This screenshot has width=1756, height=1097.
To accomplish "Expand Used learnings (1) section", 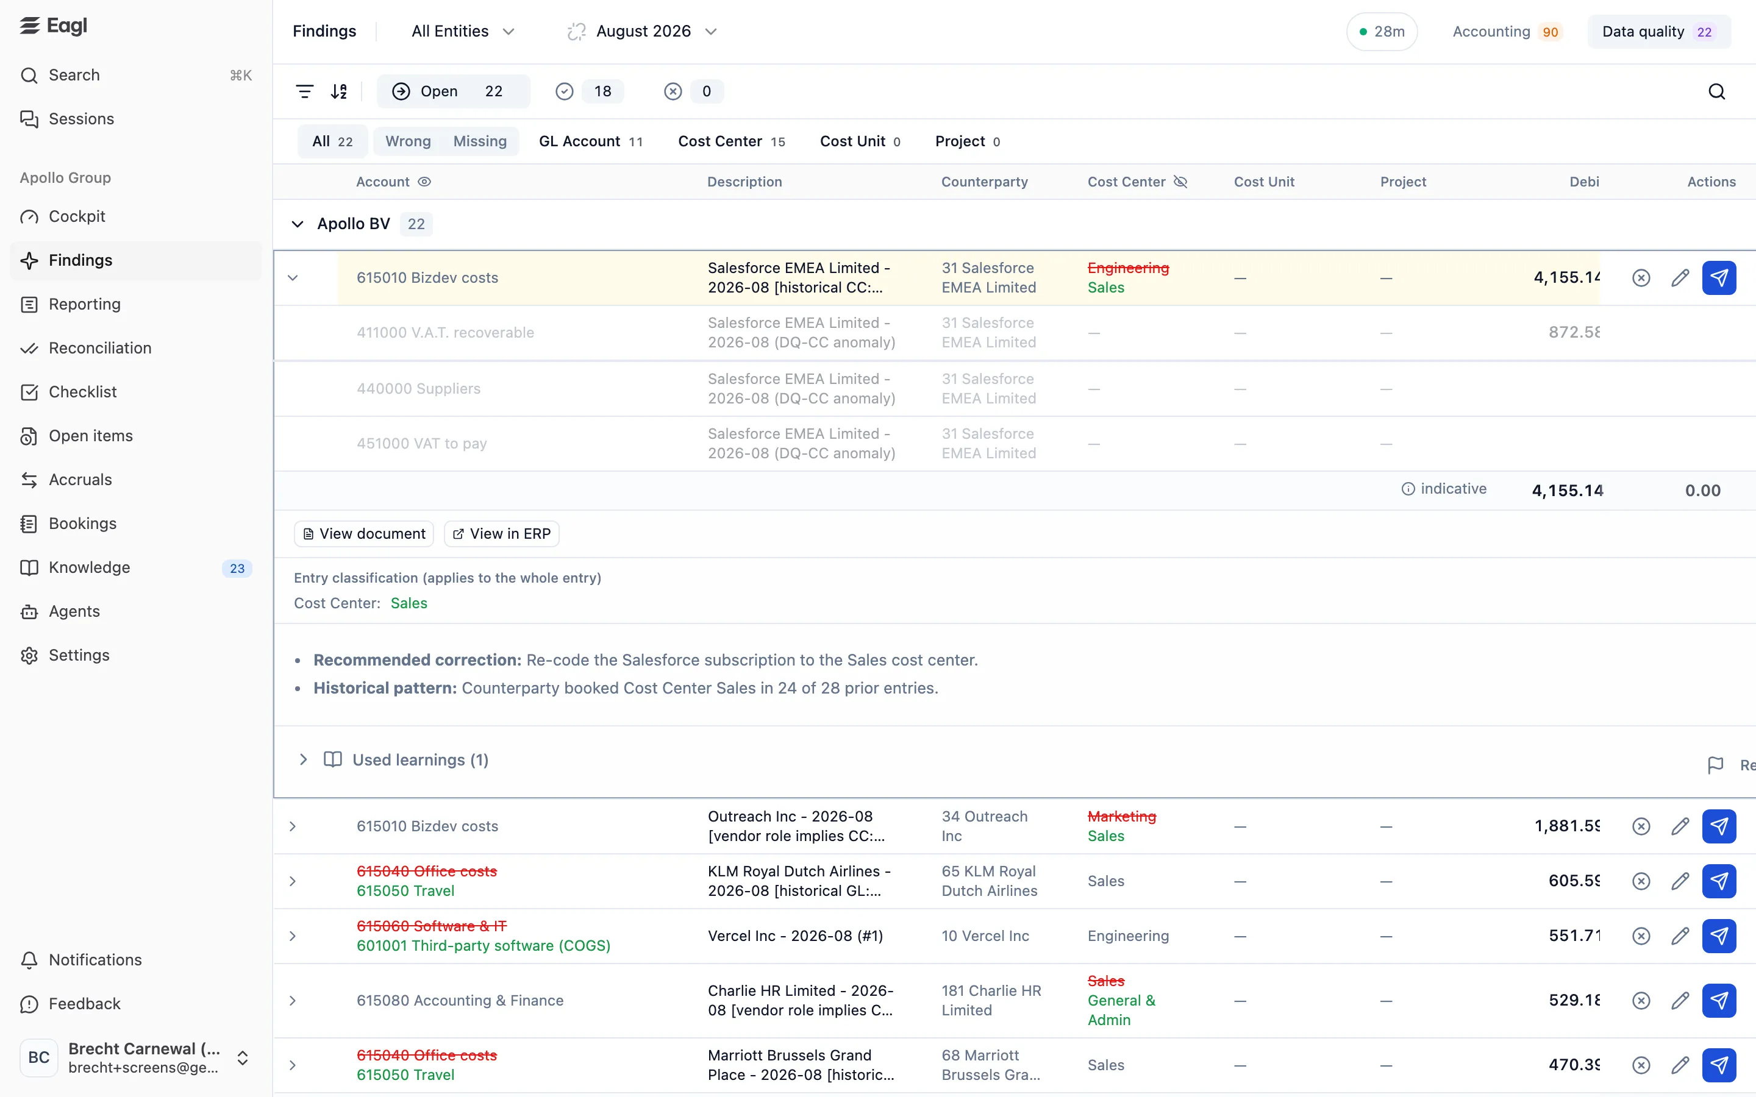I will click(x=394, y=761).
